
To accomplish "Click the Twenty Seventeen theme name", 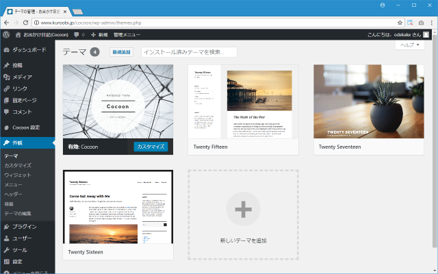I will pos(339,147).
